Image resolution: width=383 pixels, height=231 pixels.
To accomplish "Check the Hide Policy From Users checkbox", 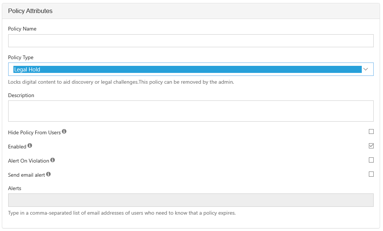I will tap(371, 131).
